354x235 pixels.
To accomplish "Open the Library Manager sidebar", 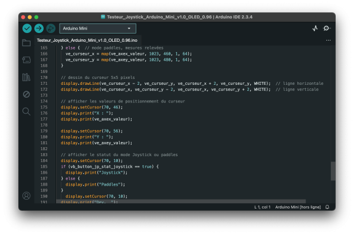I will 27,77.
